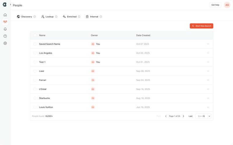The height and width of the screenshot is (145, 233).
Task: Click the Start New Search button
Action: [202, 26]
